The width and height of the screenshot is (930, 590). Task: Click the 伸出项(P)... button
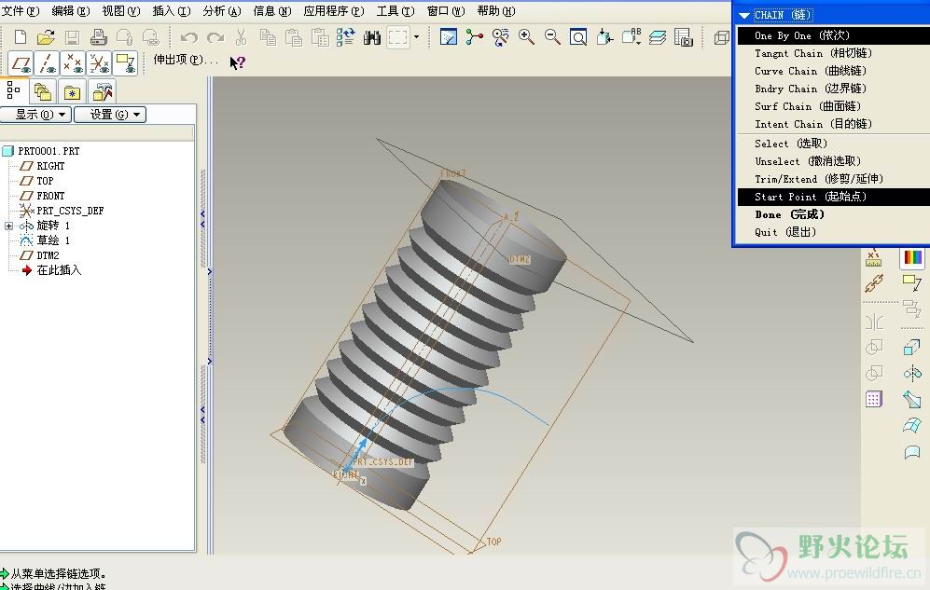(186, 60)
